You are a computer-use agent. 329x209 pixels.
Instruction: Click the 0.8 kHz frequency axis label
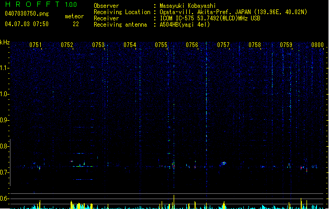click(x=4, y=146)
